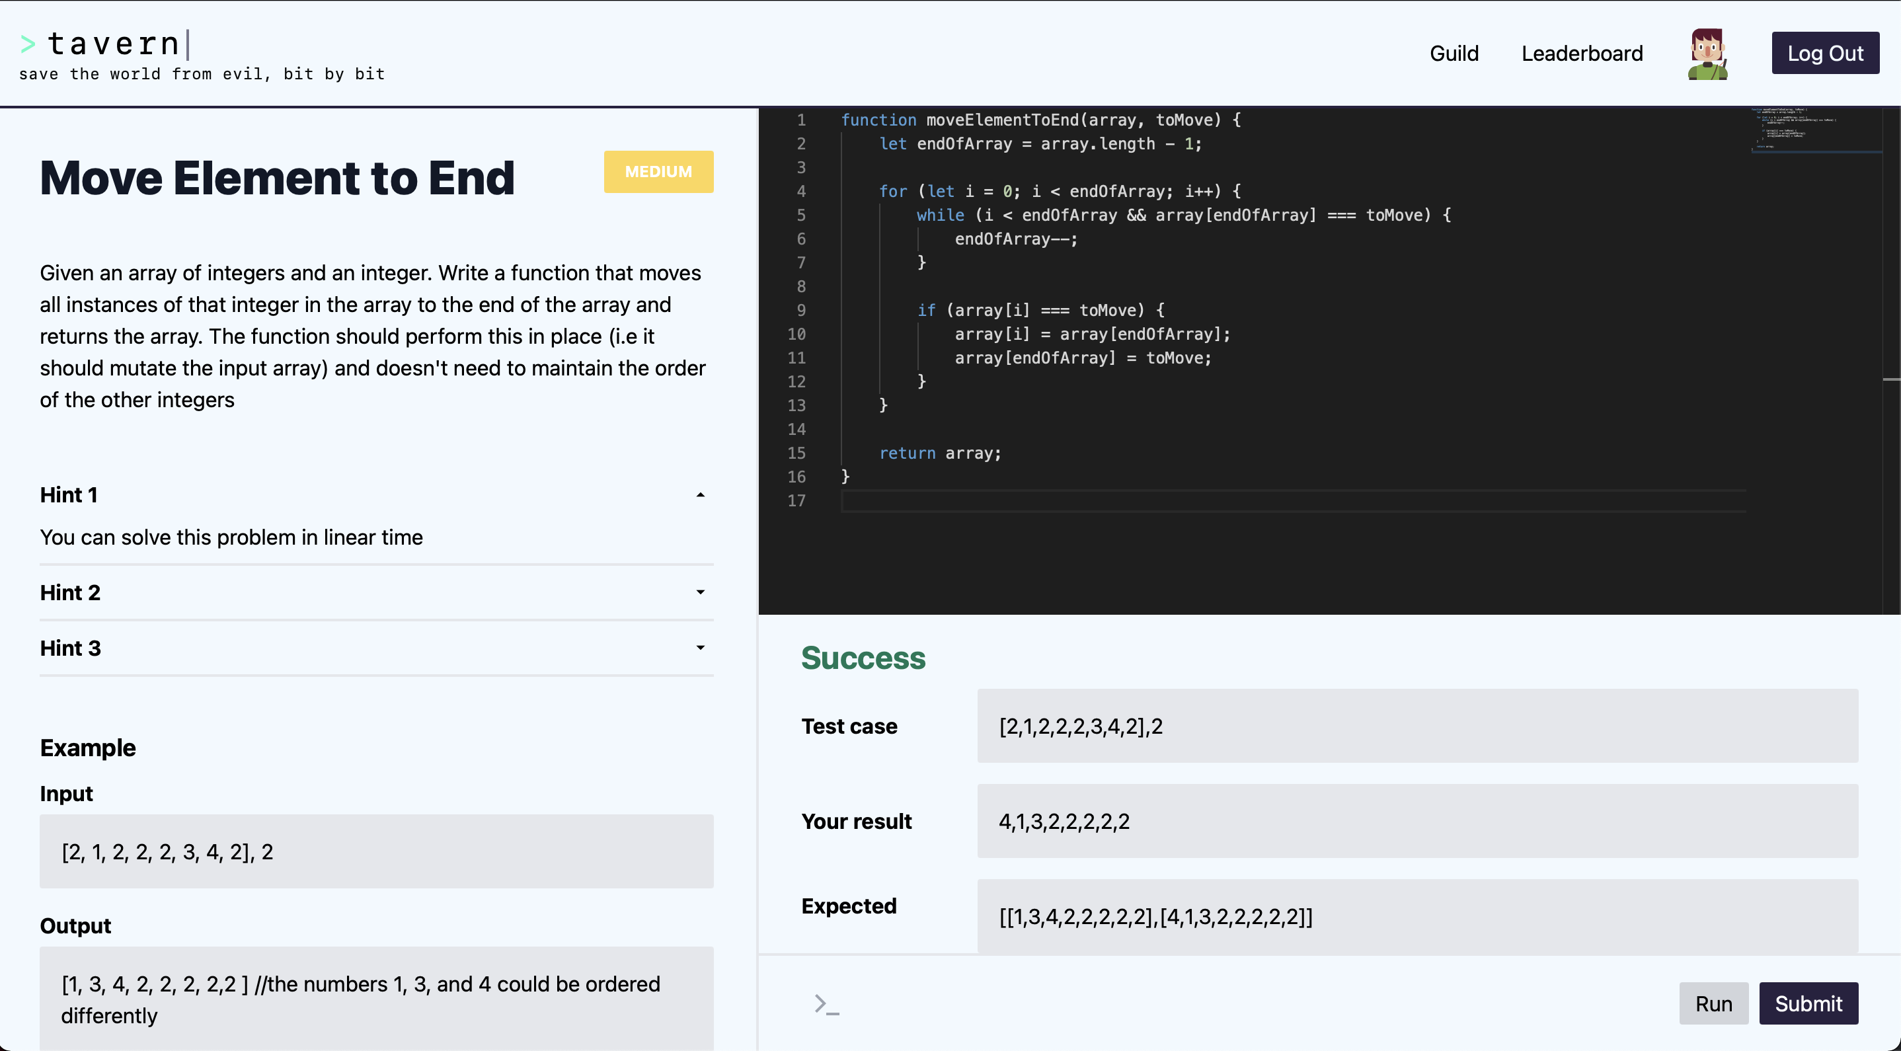Click the user avatar icon
Image resolution: width=1901 pixels, height=1051 pixels.
(x=1707, y=54)
